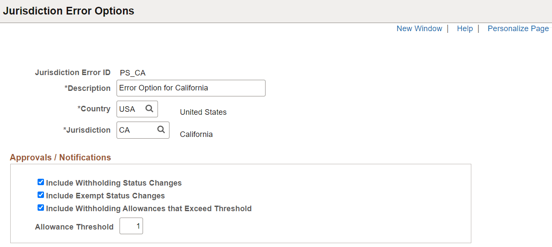Image resolution: width=552 pixels, height=247 pixels.
Task: Click the Allowance Threshold number field
Action: 131,226
